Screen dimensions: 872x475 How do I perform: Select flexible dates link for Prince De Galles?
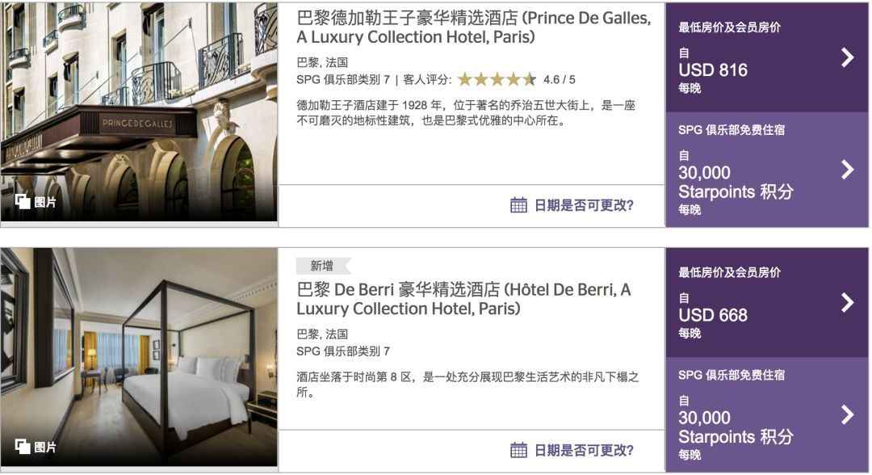584,205
